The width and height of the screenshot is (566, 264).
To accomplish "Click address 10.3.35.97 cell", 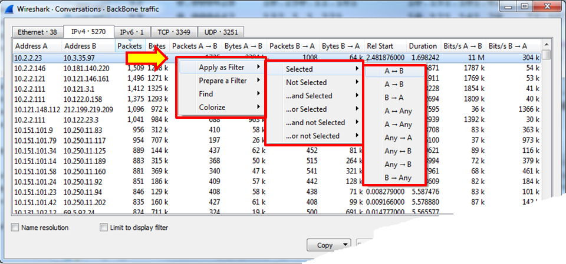I will [x=79, y=58].
